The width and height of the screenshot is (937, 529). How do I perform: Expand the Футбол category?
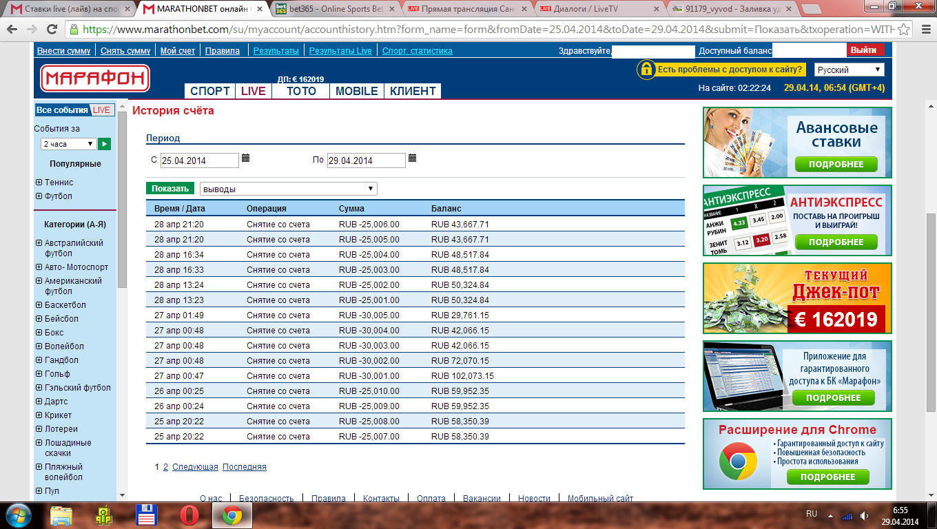pos(39,196)
